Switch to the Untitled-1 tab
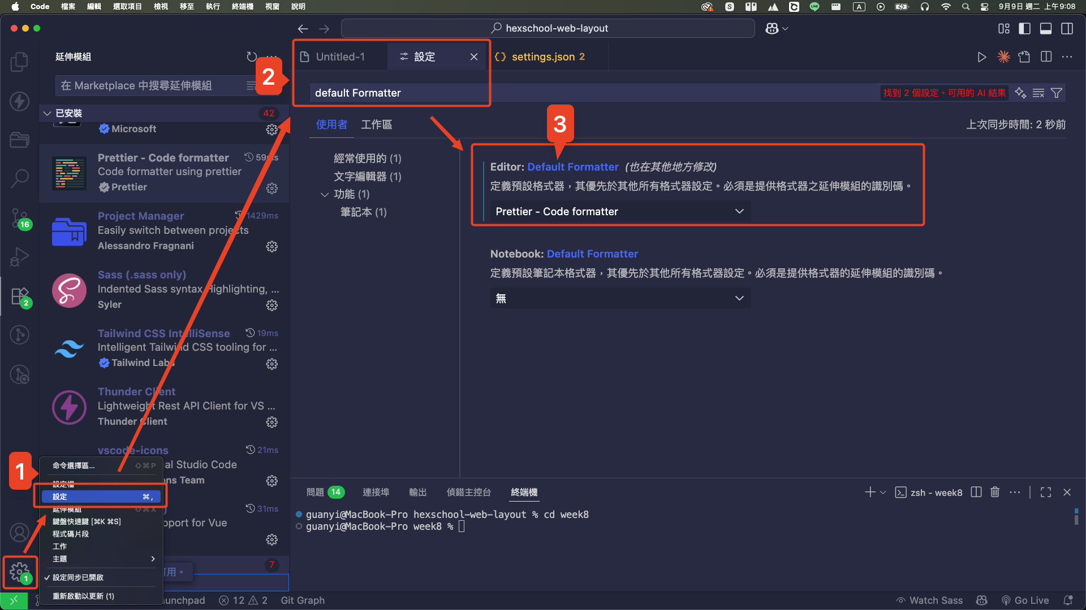 tap(340, 56)
